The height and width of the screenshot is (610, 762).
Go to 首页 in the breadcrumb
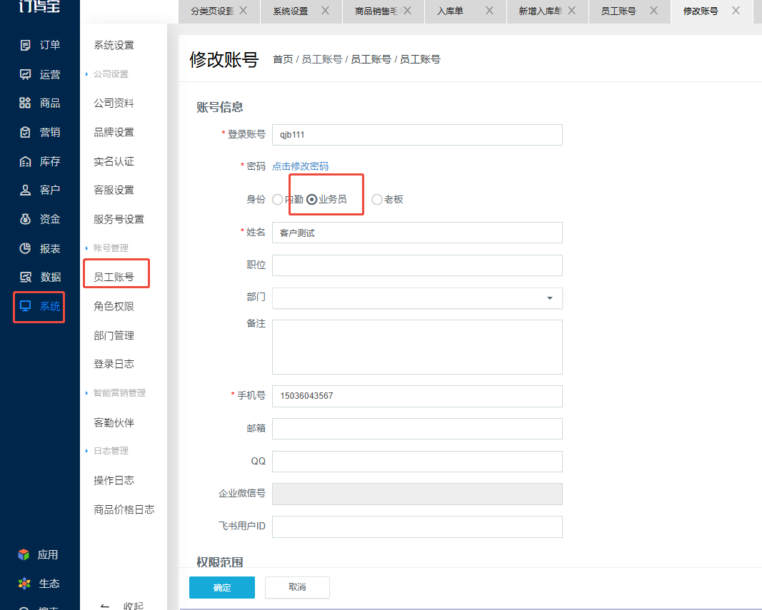[x=283, y=59]
